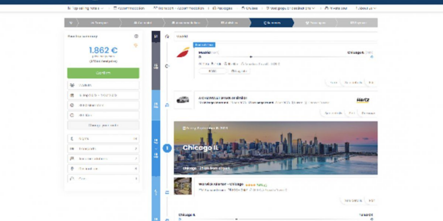This screenshot has height=221, width=443.
Task: Click the car icon on the timeline
Action: 167,105
